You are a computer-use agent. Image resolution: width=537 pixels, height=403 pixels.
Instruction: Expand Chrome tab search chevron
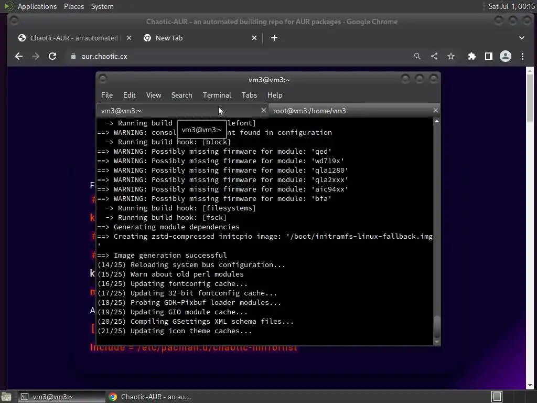pyautogui.click(x=522, y=38)
